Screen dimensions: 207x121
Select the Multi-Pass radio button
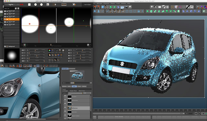coord(78,91)
